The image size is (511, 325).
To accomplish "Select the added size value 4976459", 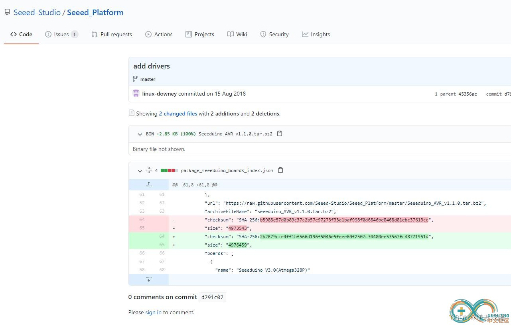I will tap(237, 245).
